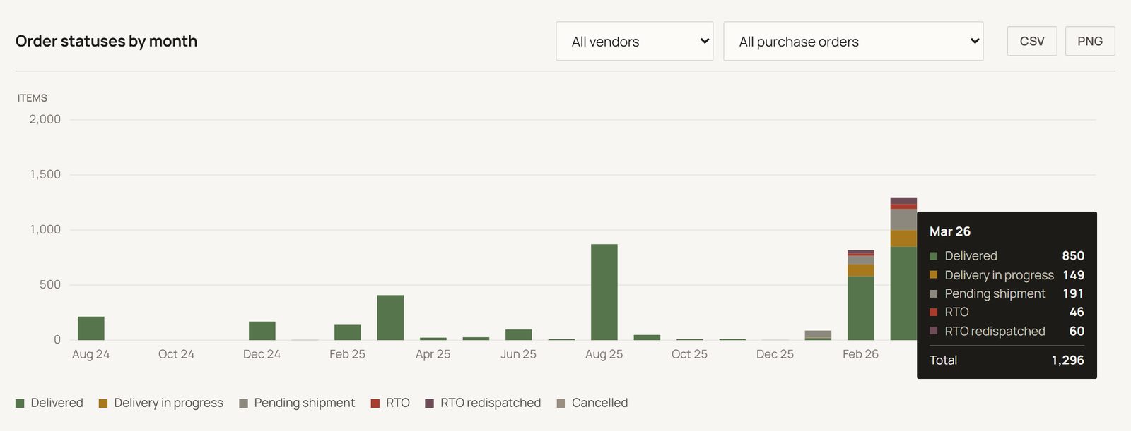Image resolution: width=1131 pixels, height=431 pixels.
Task: Select the Feb 25 bar
Action: [348, 332]
